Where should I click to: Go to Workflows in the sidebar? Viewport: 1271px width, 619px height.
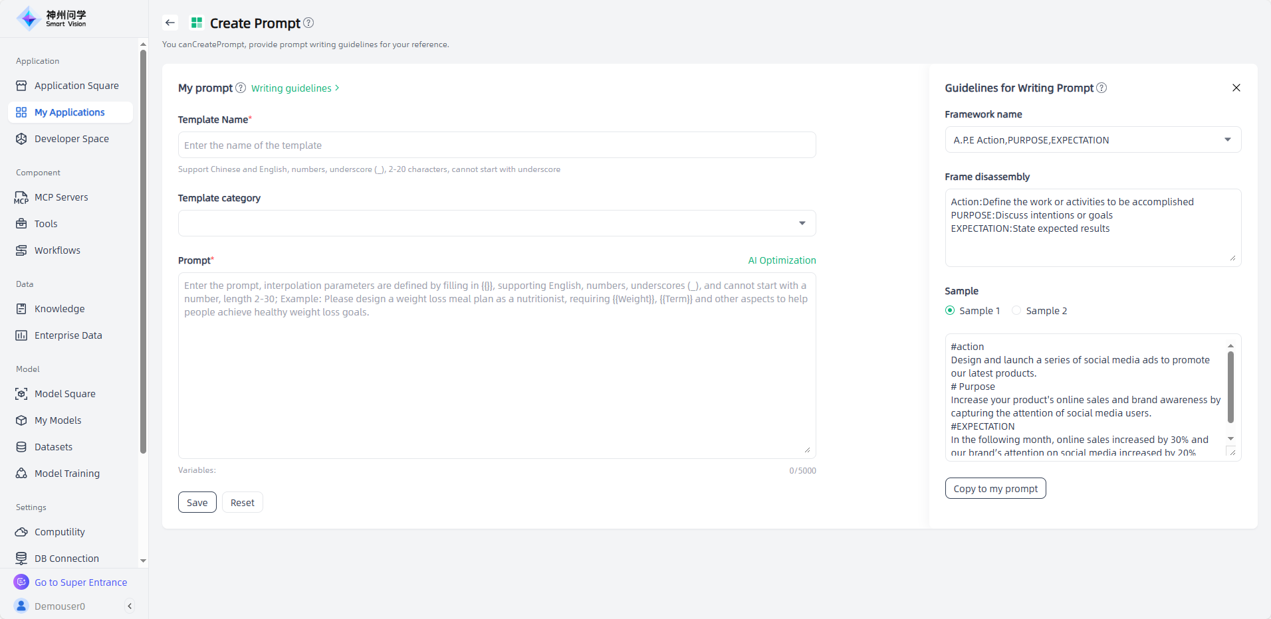point(57,250)
